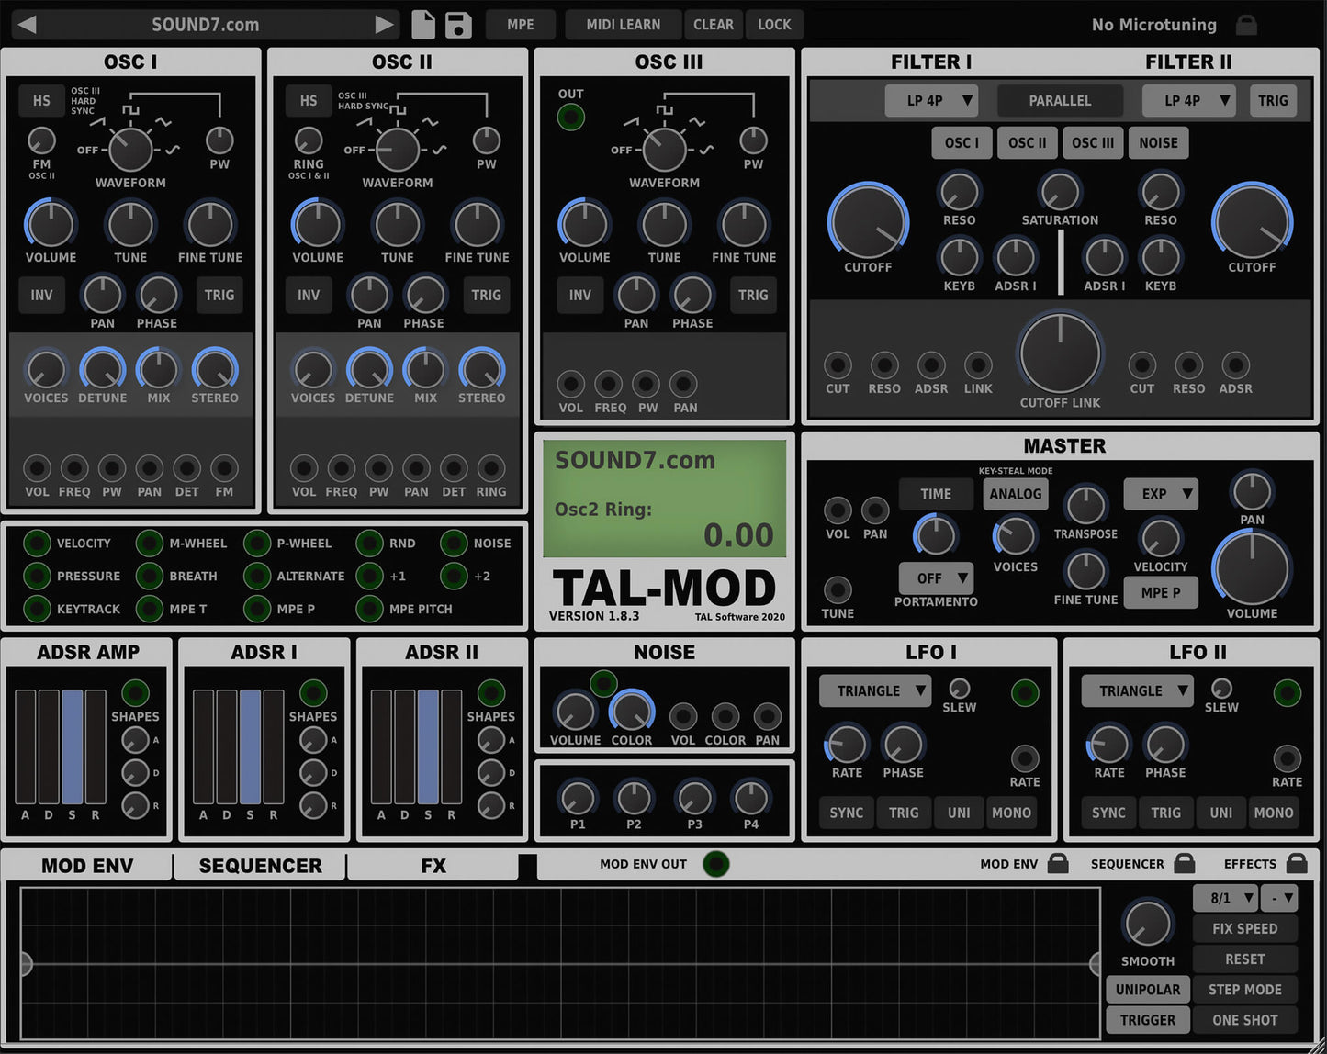Screen dimensions: 1327x1054
Task: Click the ADSR AMP output jack
Action: tap(135, 692)
